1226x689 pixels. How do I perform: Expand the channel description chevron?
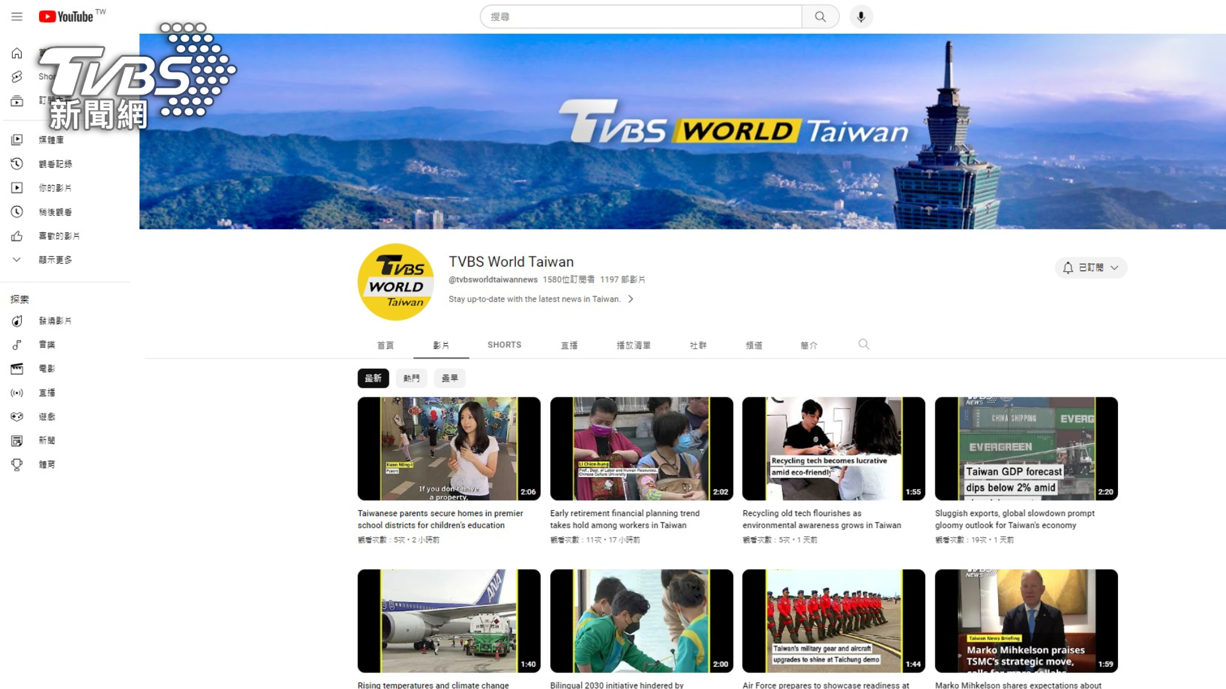coord(631,299)
